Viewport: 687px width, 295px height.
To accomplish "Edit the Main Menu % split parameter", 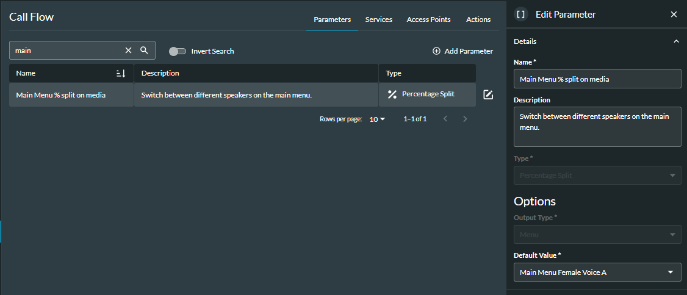I will click(488, 94).
